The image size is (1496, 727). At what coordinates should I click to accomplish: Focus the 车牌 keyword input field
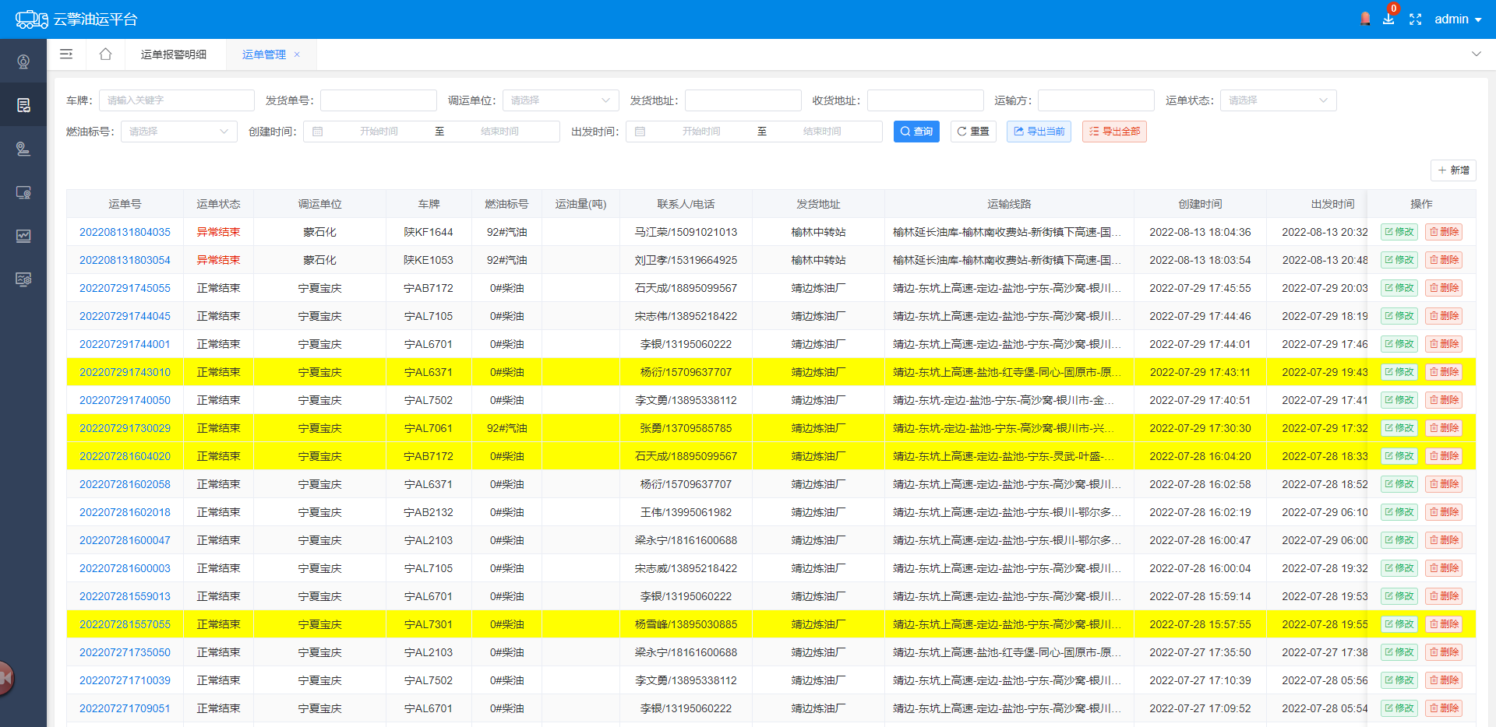[x=177, y=100]
